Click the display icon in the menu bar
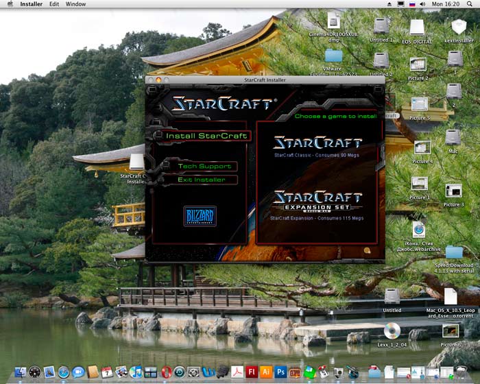This screenshot has height=384, width=480. coord(400,4)
